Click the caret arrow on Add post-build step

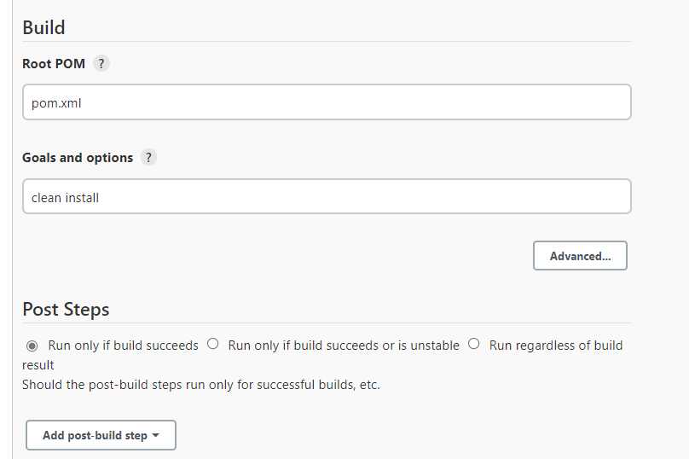(156, 436)
